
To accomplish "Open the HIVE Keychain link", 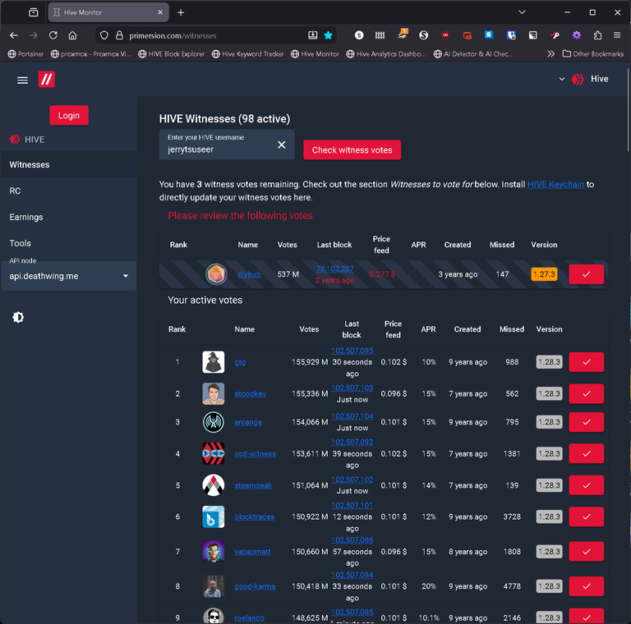I will click(555, 185).
